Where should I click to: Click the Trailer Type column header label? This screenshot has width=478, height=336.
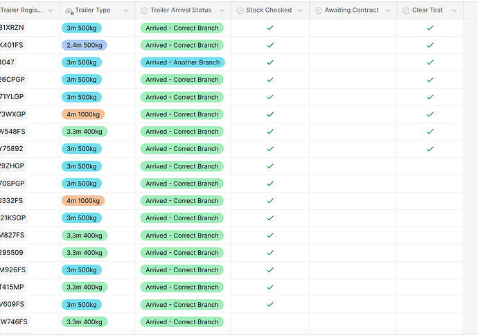[93, 10]
